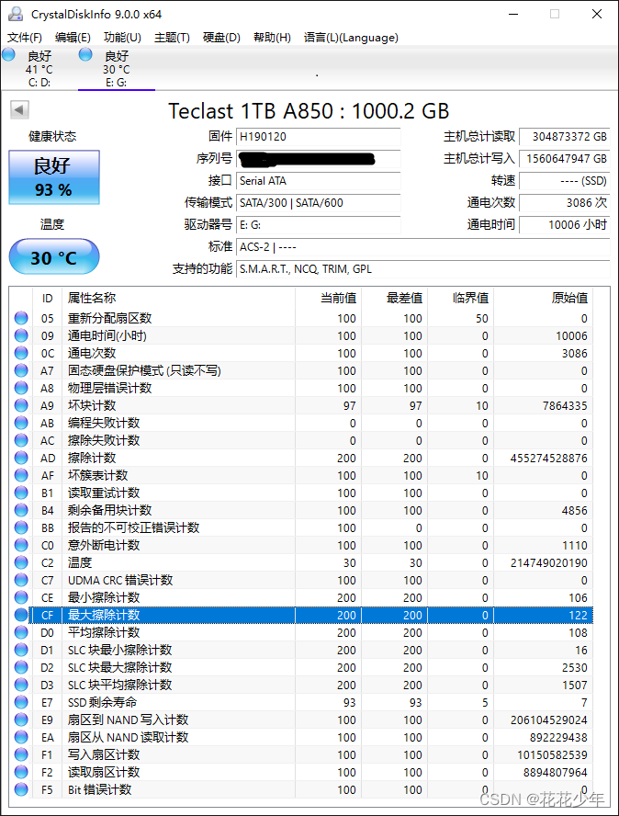Click status orb for attribute F5 Bit 错误计数

[21, 789]
